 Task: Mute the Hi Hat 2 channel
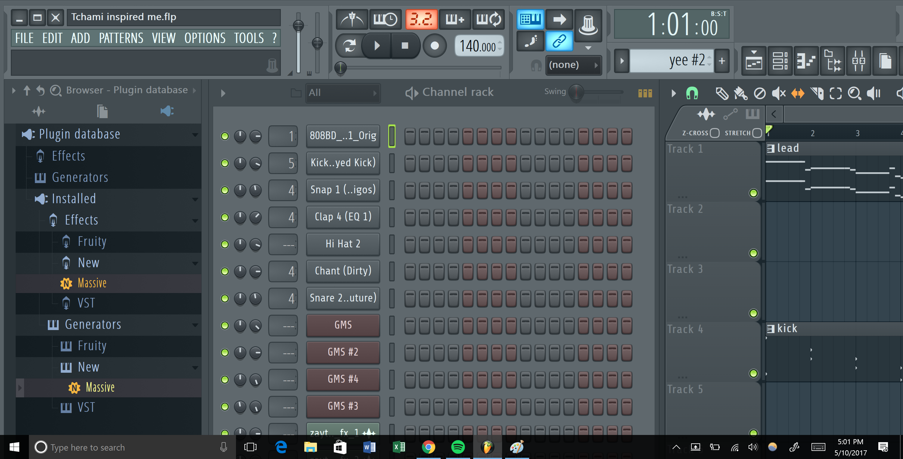(225, 244)
